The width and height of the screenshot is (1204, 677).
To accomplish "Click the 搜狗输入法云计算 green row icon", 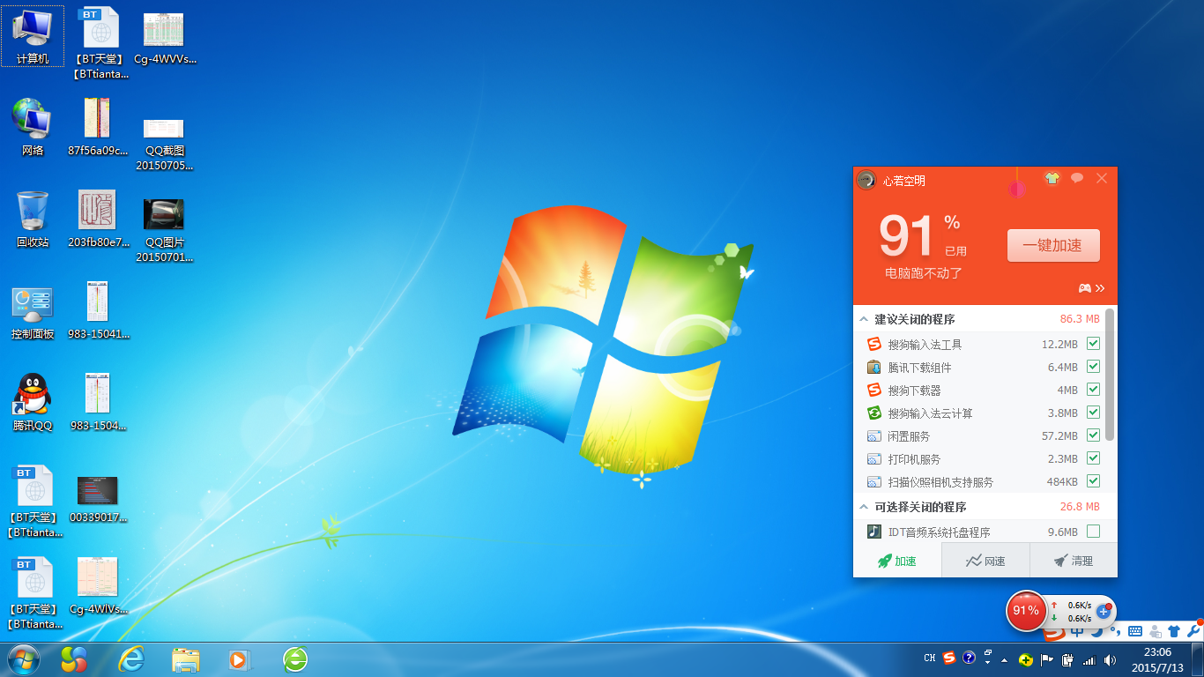I will coord(874,413).
